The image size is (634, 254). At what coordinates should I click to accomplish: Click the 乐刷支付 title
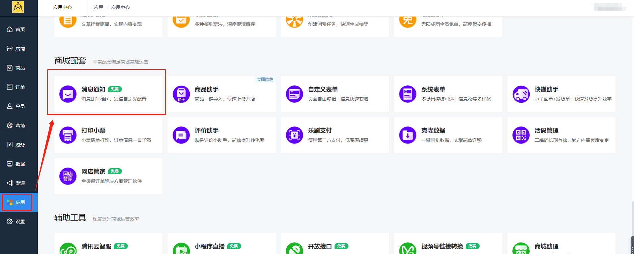coord(320,130)
